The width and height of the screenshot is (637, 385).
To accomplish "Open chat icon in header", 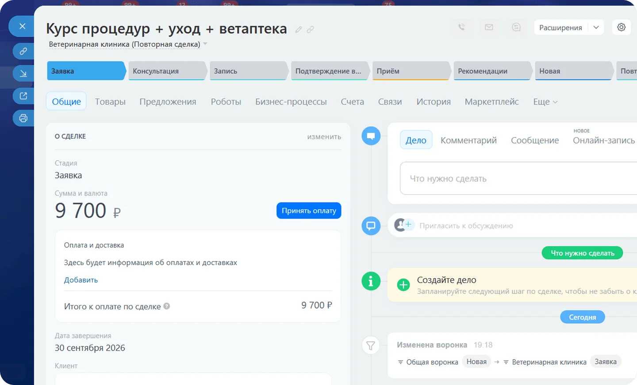I will coord(516,27).
